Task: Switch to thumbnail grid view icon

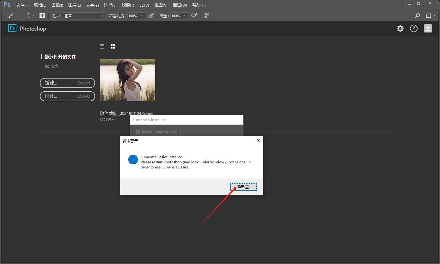Action: pyautogui.click(x=113, y=46)
